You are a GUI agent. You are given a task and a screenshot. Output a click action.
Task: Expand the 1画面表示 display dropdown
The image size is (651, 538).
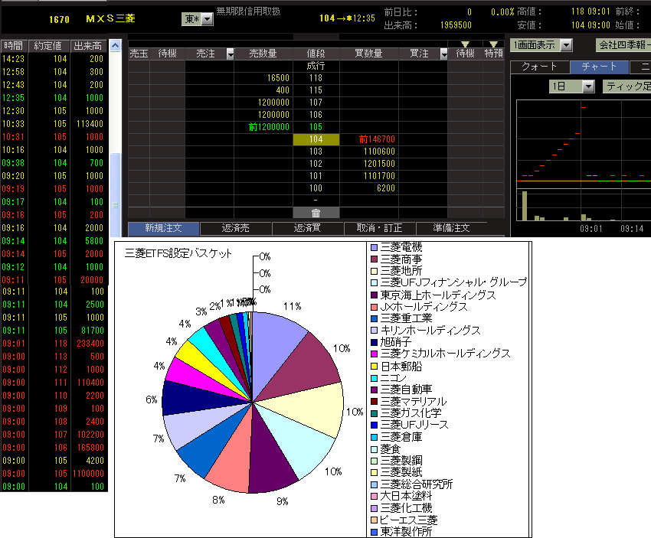567,45
